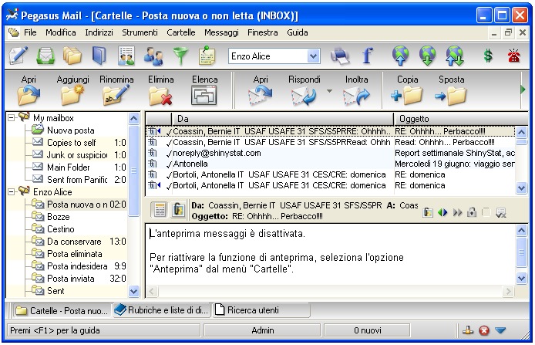The width and height of the screenshot is (535, 345).
Task: Click message list scrollbar down arrow
Action: click(x=521, y=188)
